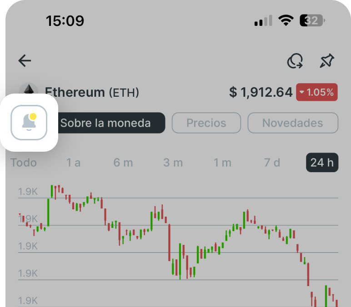Tap the currency convert refresh icon
Image resolution: width=351 pixels, height=307 pixels.
(295, 61)
